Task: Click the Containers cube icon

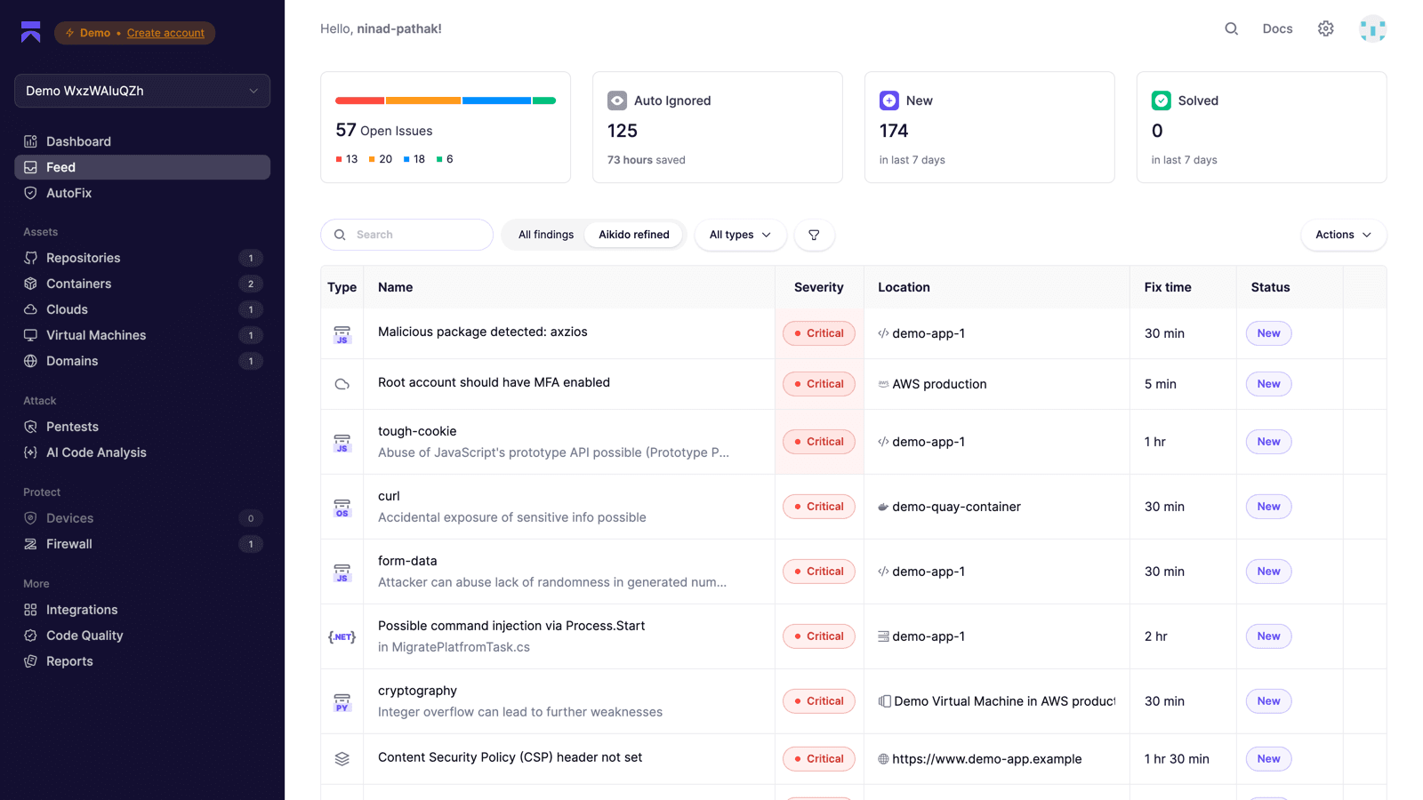Action: tap(30, 284)
